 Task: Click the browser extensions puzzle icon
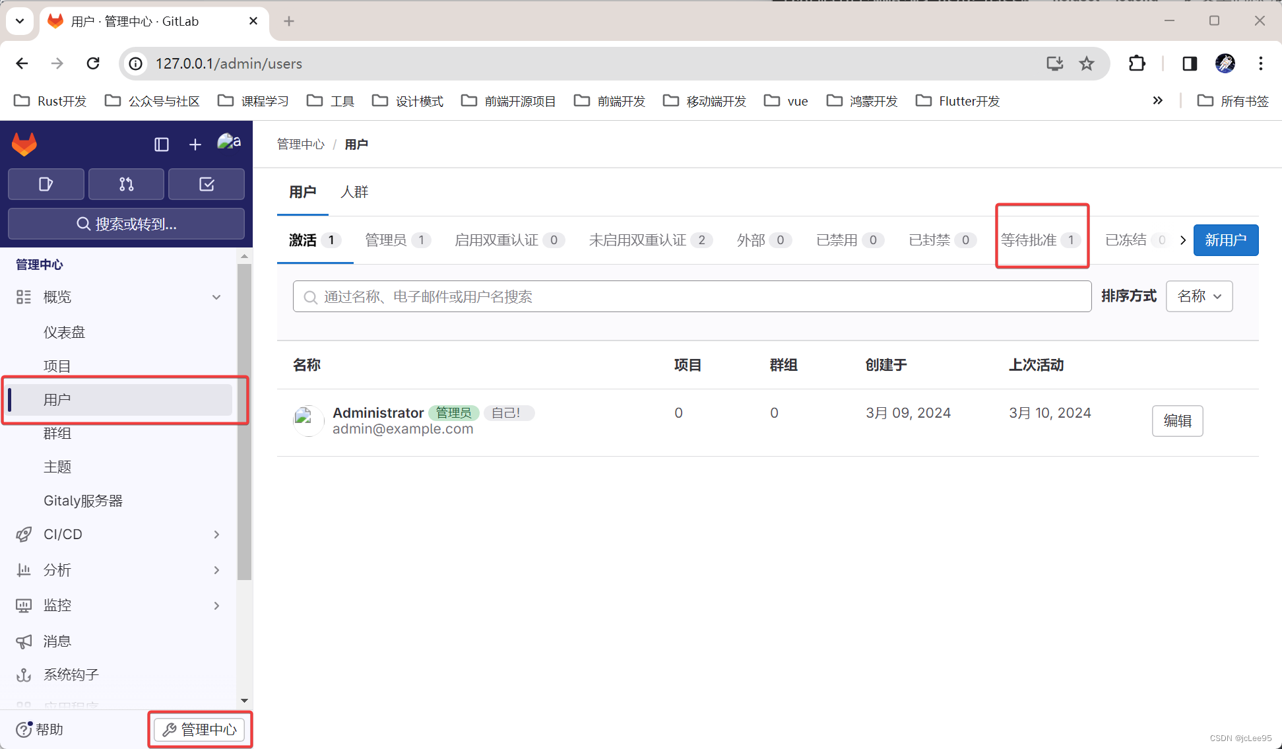point(1137,63)
